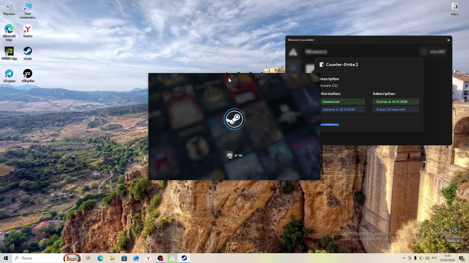This screenshot has width=469, height=263.
Task: Open the games folder icon at top right
Action: [454, 9]
